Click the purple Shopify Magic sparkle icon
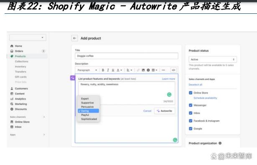The image size is (257, 165). click(x=72, y=78)
